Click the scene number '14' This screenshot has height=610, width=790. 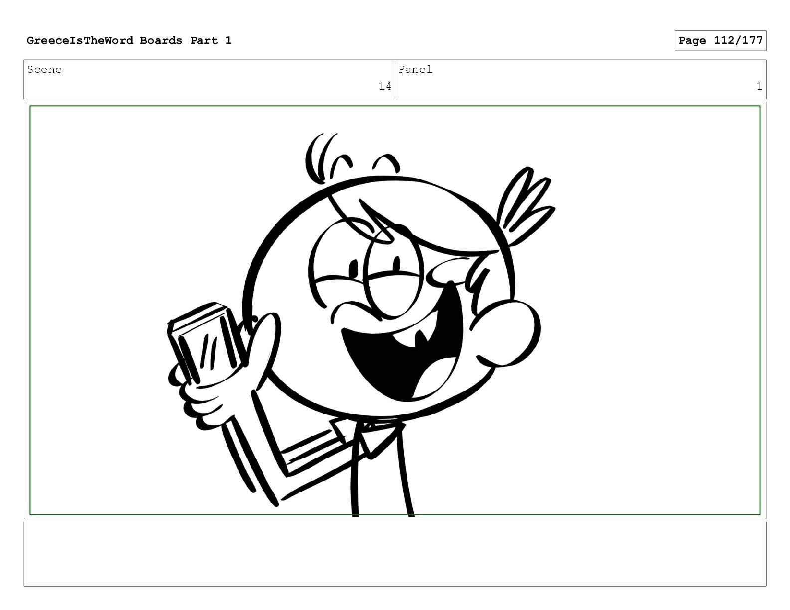385,87
